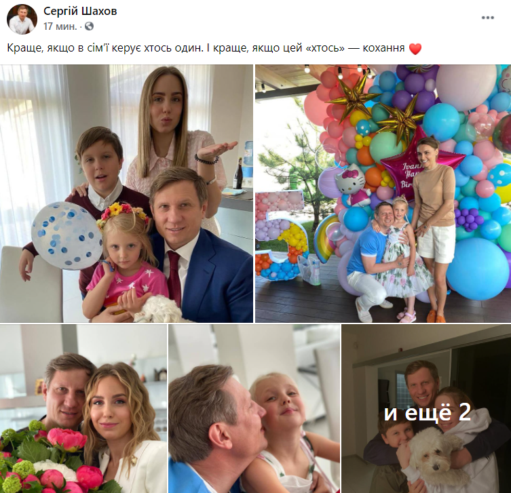The height and width of the screenshot is (493, 511).
Task: Open the Сергій Шахов profile name link
Action: (x=80, y=11)
